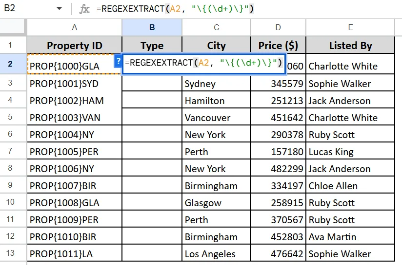Click Sophie Walker cell in row 3
The image size is (402, 265).
[350, 83]
